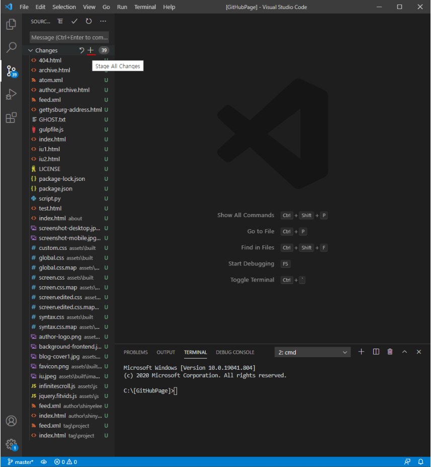The width and height of the screenshot is (431, 467).
Task: Select gulpfile.js file
Action: point(70,129)
